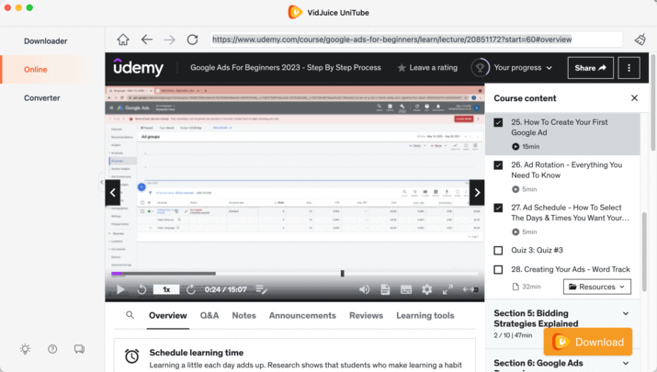Switch to the Downloader tab
Screen dimensions: 657x372
click(46, 41)
